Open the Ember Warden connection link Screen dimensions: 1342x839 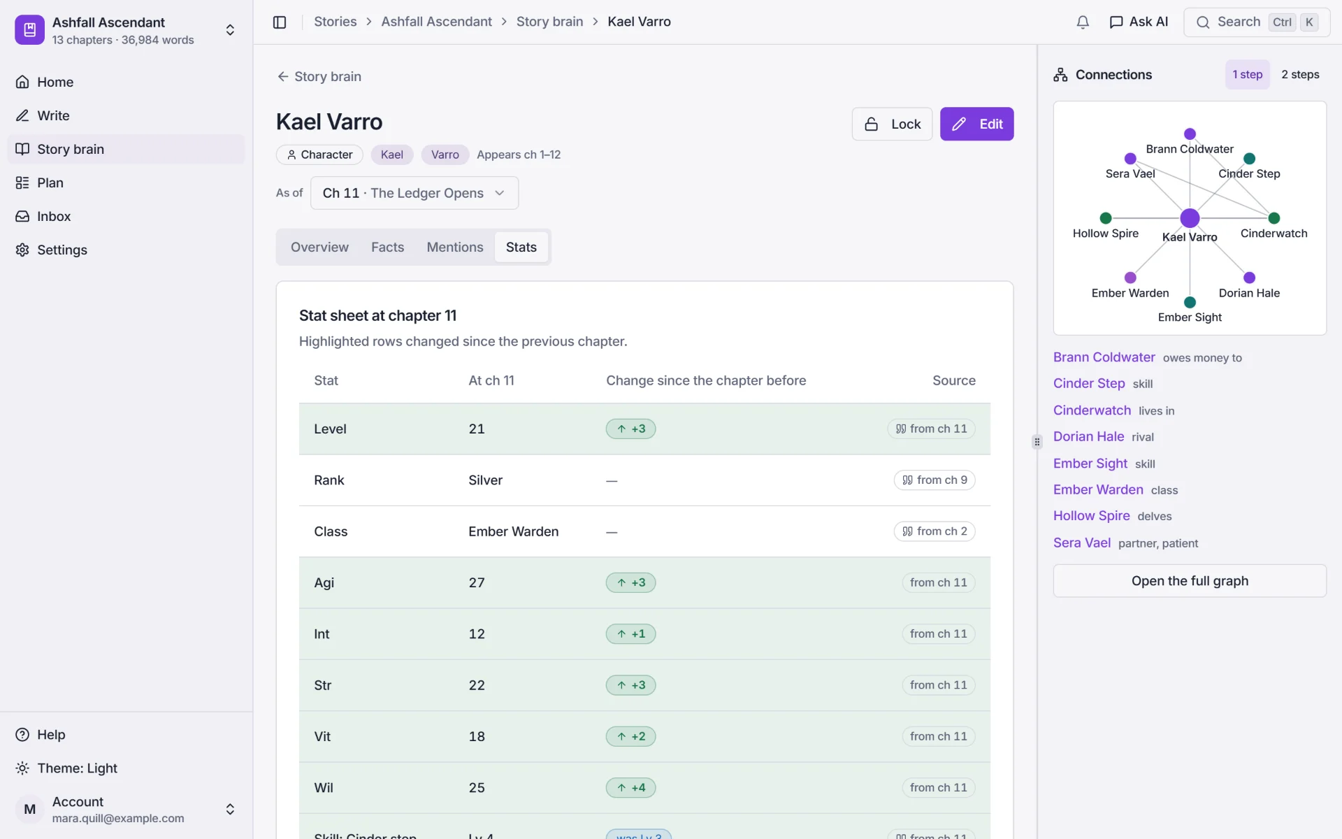click(x=1098, y=489)
